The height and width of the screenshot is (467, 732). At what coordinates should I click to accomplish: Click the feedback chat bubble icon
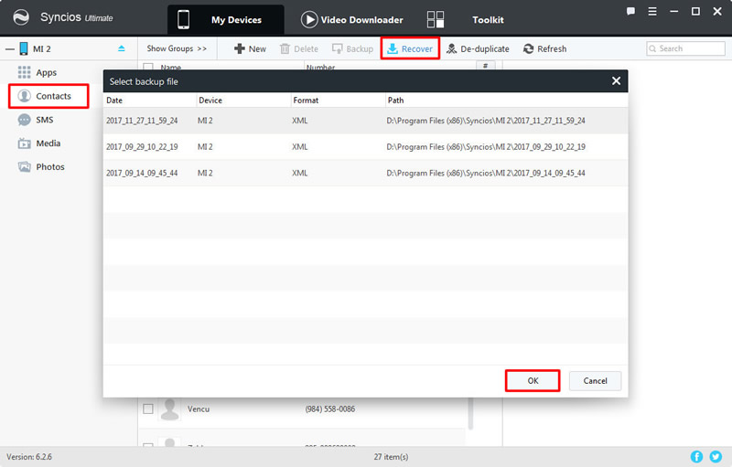[630, 11]
